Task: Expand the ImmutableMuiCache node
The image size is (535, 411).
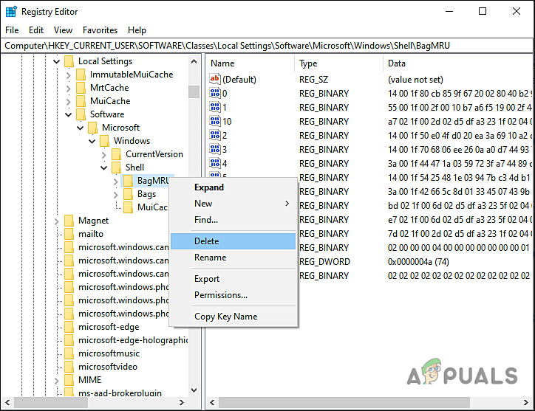Action: [68, 75]
